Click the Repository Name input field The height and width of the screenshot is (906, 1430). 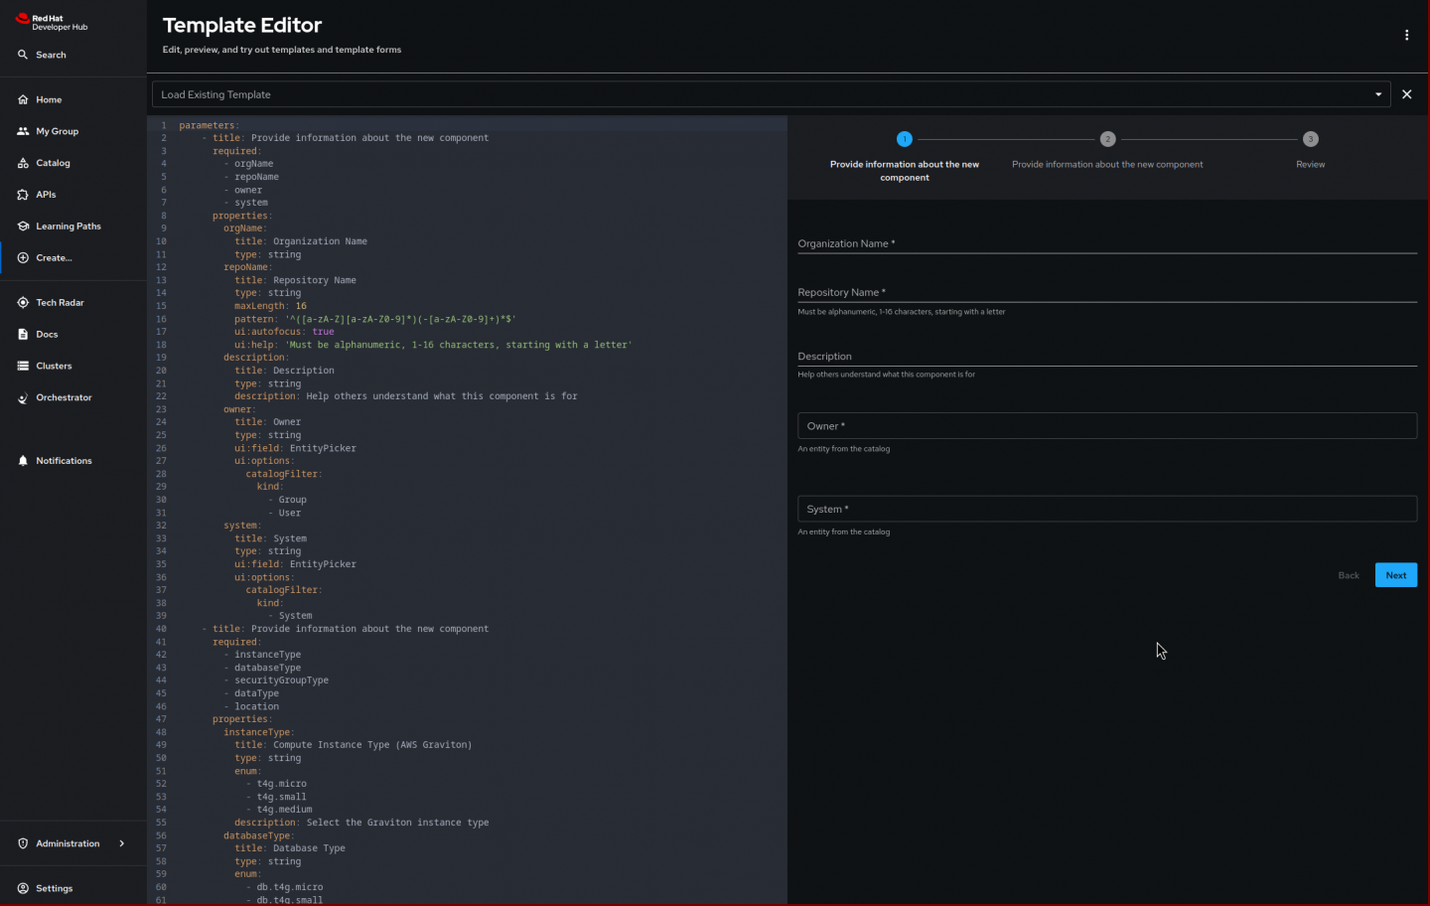click(1106, 292)
